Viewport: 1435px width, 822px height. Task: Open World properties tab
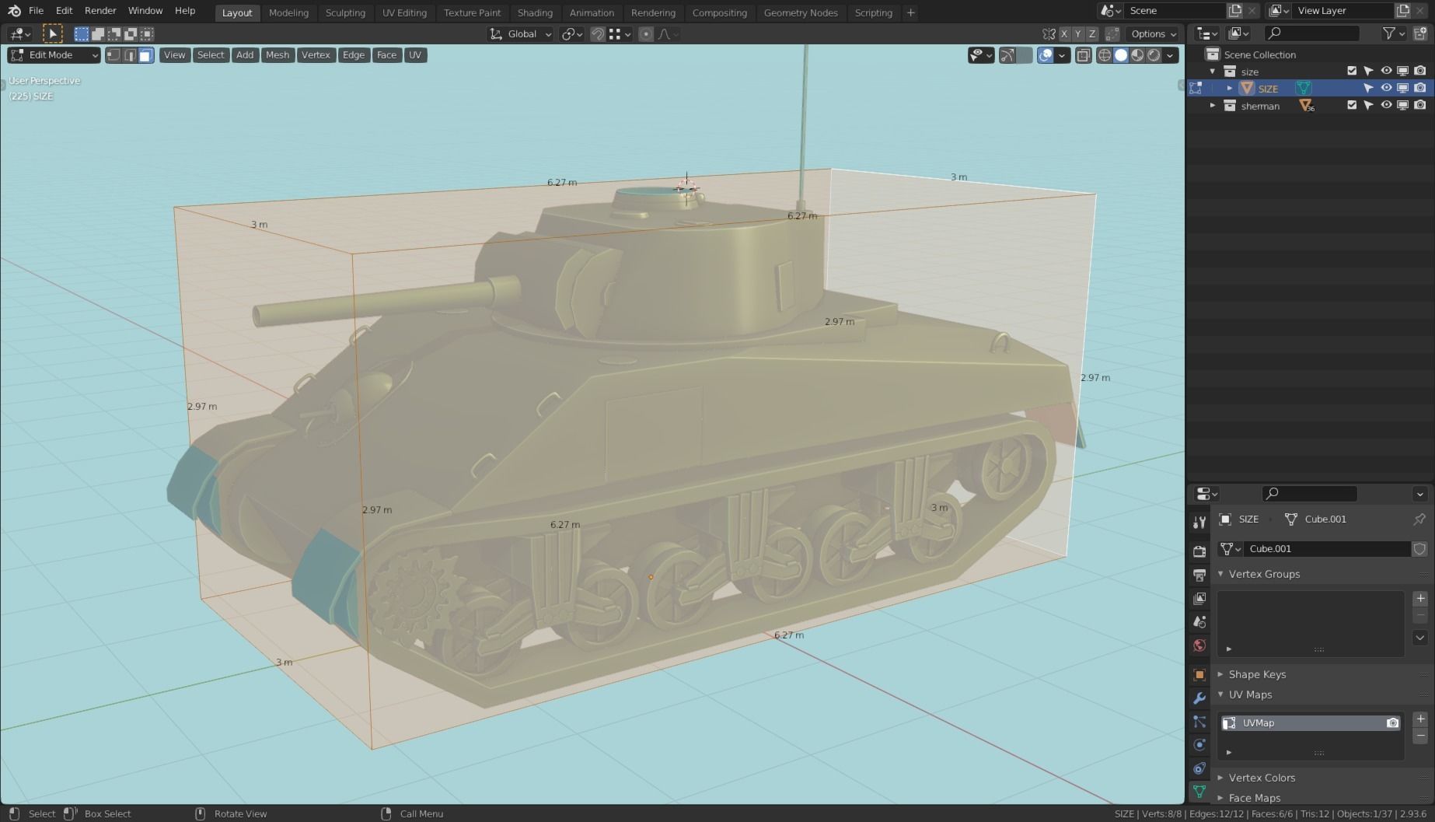pos(1199,645)
